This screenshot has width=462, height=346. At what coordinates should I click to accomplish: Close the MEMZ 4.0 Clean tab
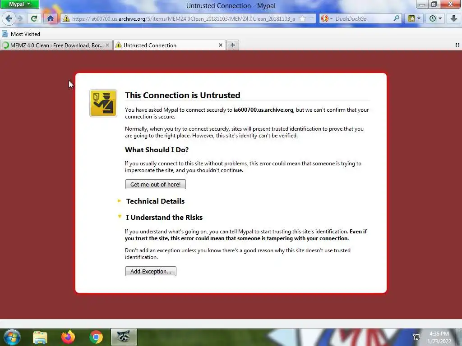107,46
